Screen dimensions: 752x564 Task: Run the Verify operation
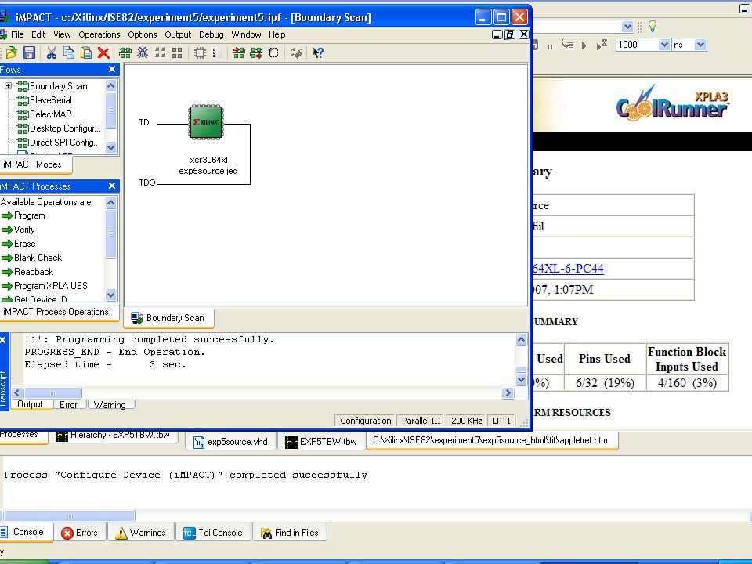(18, 230)
